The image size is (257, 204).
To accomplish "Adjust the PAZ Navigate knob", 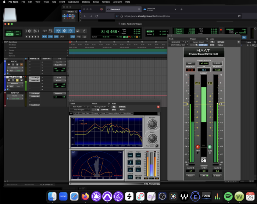I will point(152,124).
